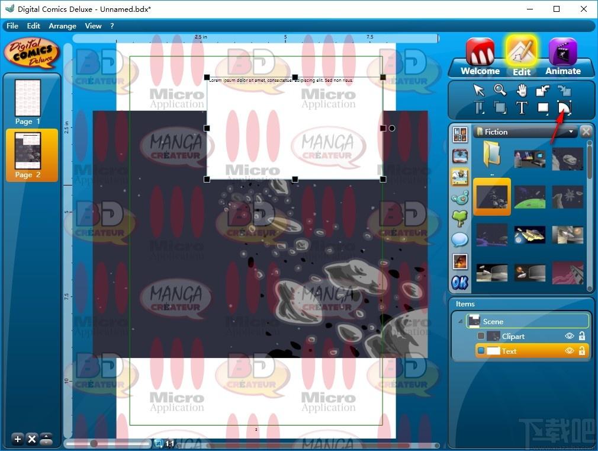Open the speech bubble library category

pyautogui.click(x=460, y=240)
